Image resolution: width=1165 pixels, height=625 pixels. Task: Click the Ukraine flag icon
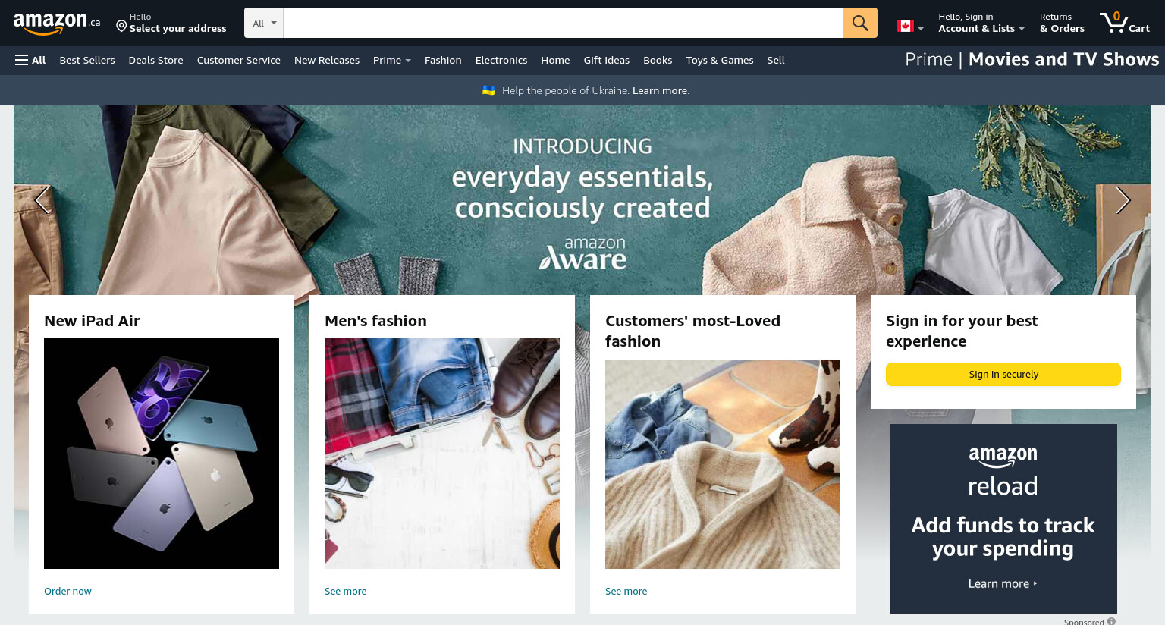click(x=488, y=90)
